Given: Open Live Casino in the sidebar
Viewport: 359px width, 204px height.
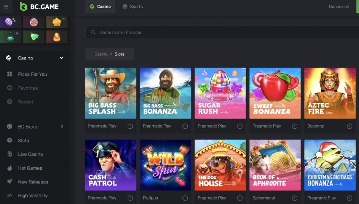Looking at the screenshot, I should click(x=30, y=154).
